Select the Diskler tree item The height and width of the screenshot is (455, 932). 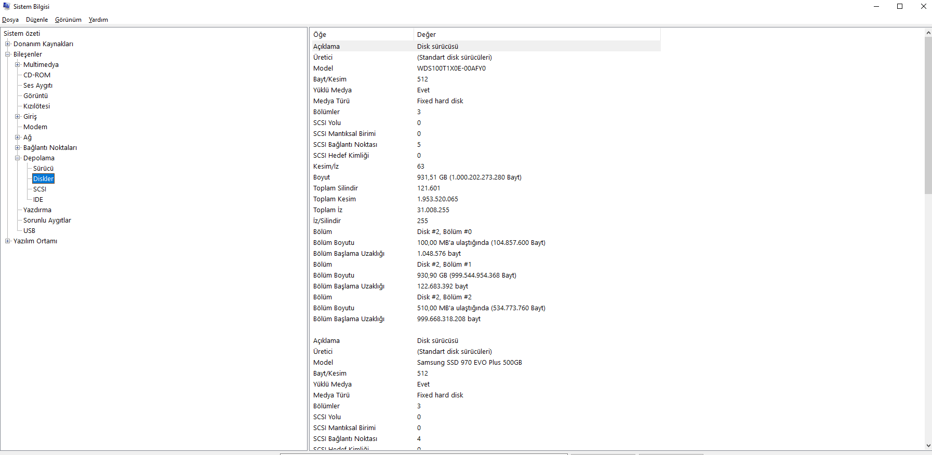tap(44, 179)
